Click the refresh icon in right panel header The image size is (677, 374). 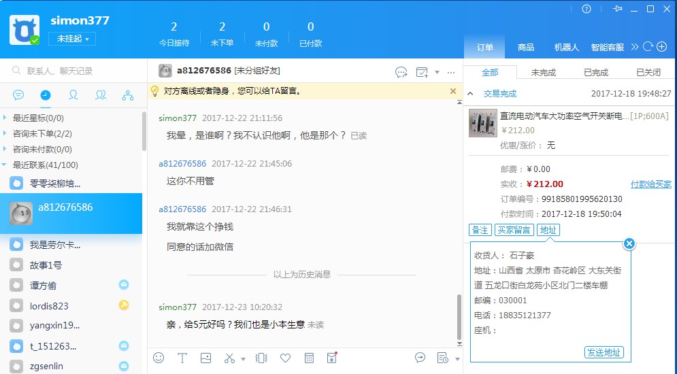pos(648,47)
